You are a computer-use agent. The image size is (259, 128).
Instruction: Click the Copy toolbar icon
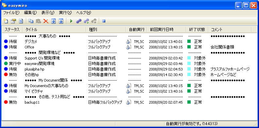(31, 21)
